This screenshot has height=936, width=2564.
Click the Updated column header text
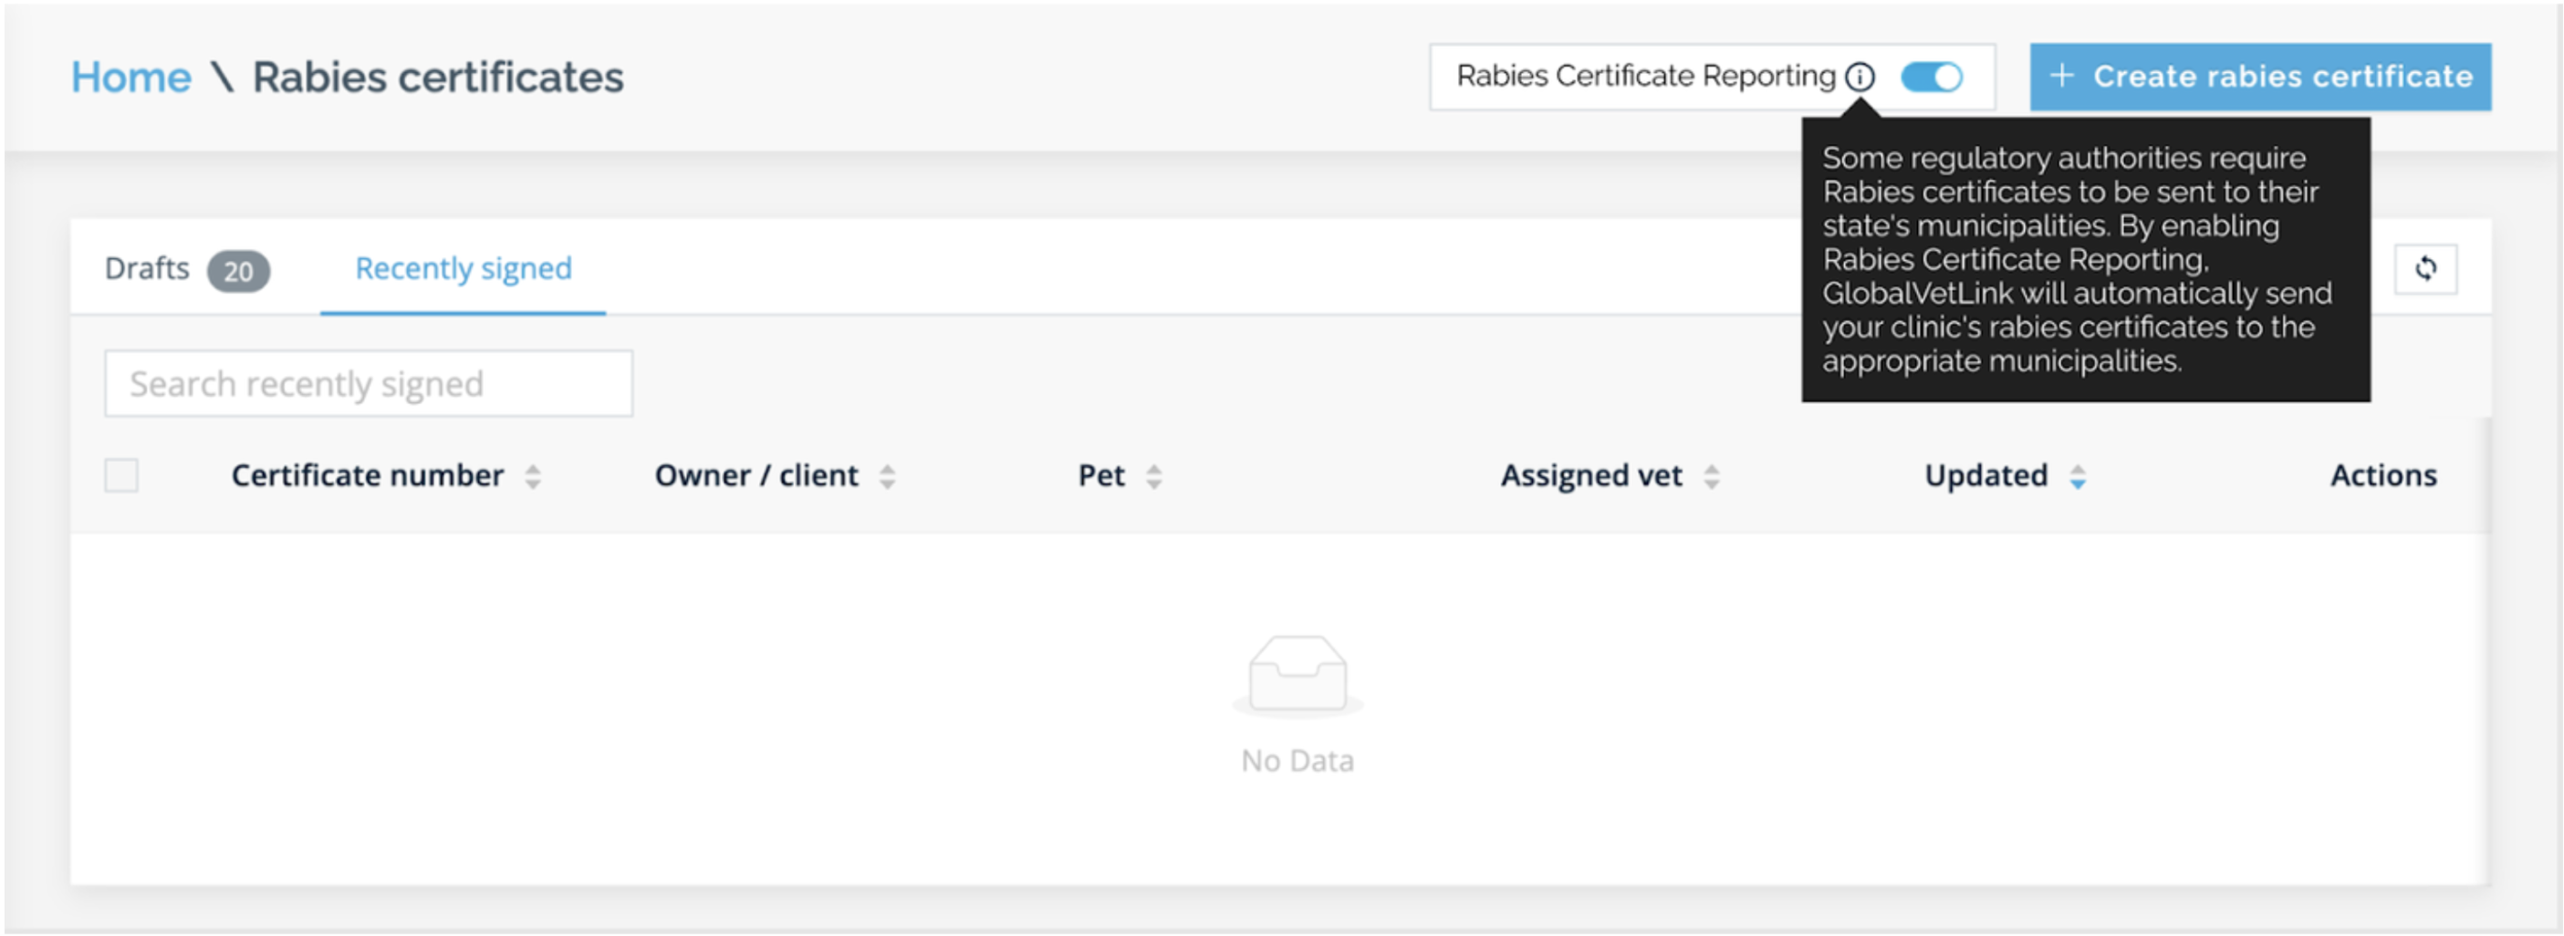pyautogui.click(x=1986, y=475)
